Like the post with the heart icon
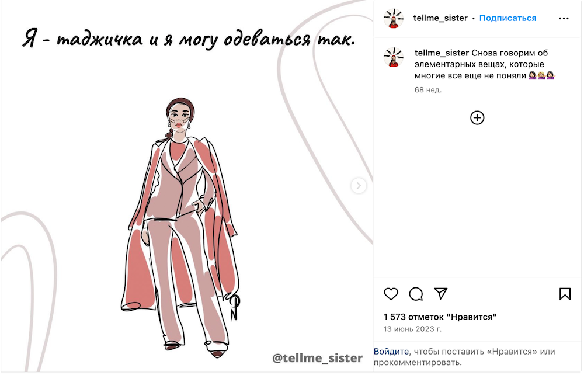Viewport: 584px width, 375px height. [391, 294]
